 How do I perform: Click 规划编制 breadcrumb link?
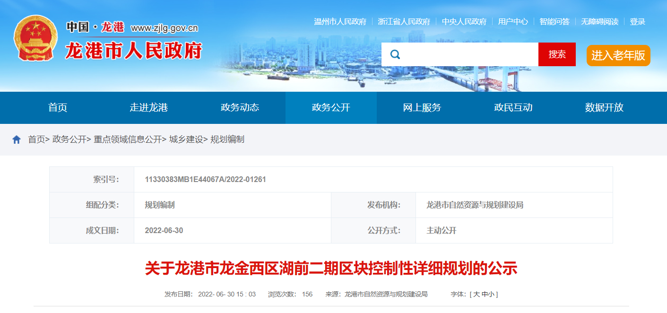[x=227, y=139]
